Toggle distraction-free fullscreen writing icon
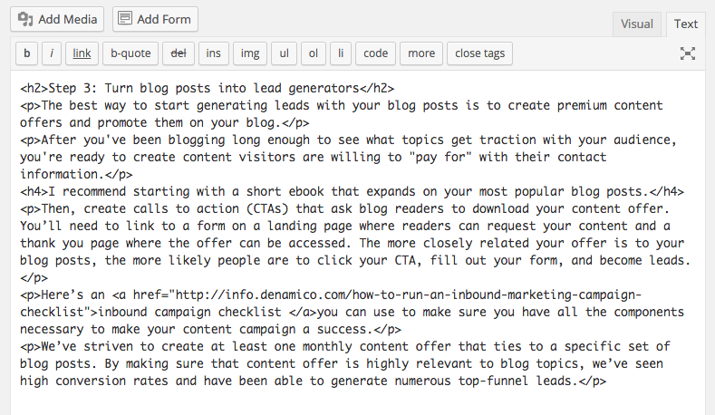This screenshot has width=715, height=415. (x=688, y=53)
